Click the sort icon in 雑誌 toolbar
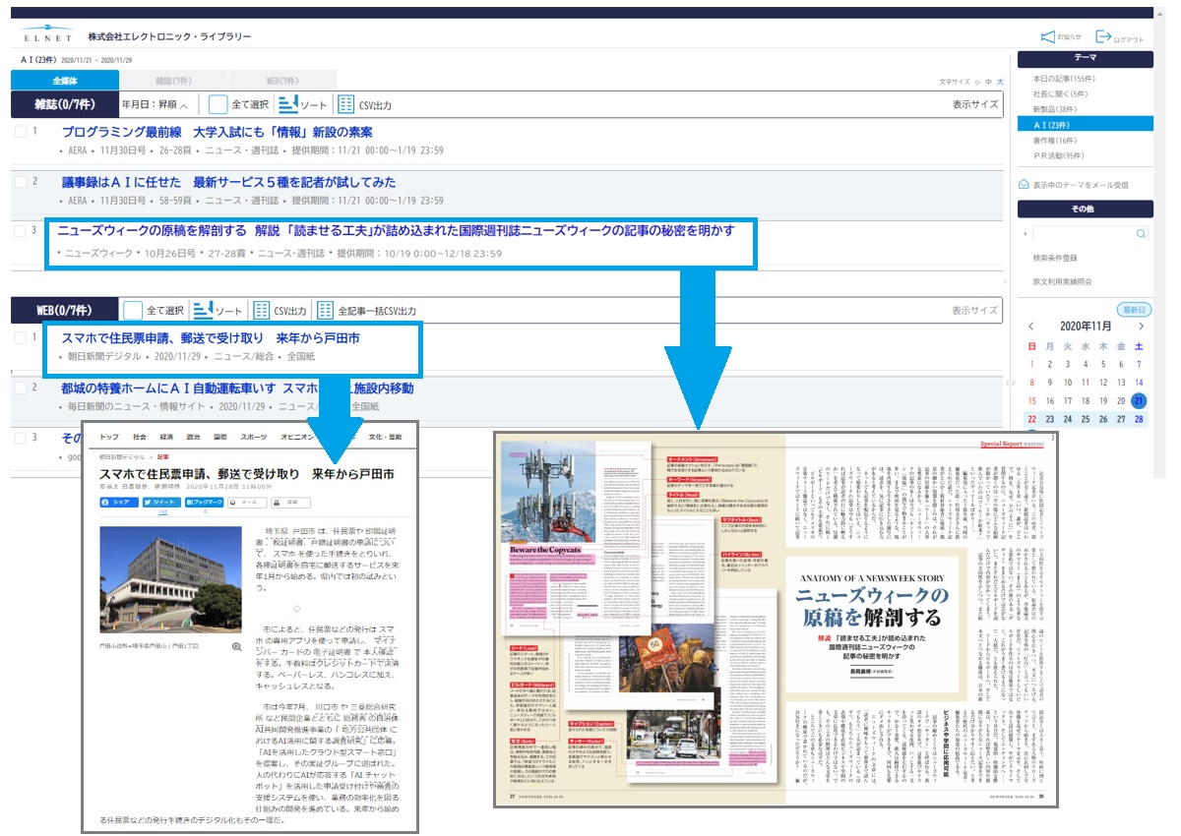The height and width of the screenshot is (836, 1181). tap(288, 104)
